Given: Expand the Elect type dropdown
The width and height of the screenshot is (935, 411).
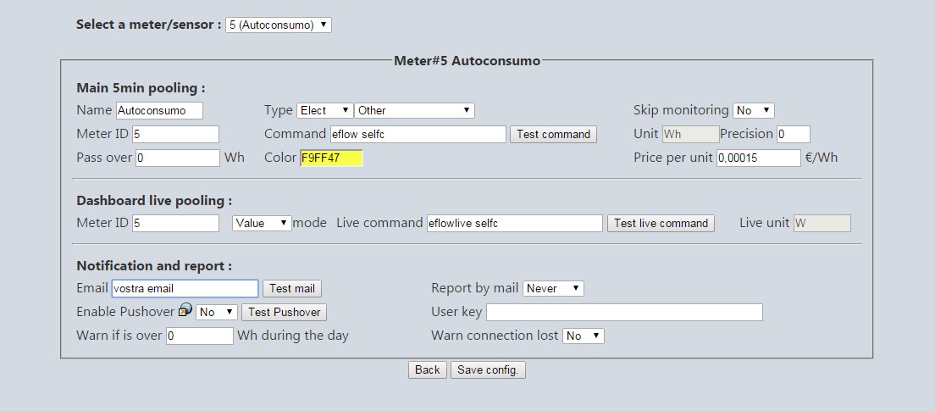Looking at the screenshot, I should [x=324, y=110].
